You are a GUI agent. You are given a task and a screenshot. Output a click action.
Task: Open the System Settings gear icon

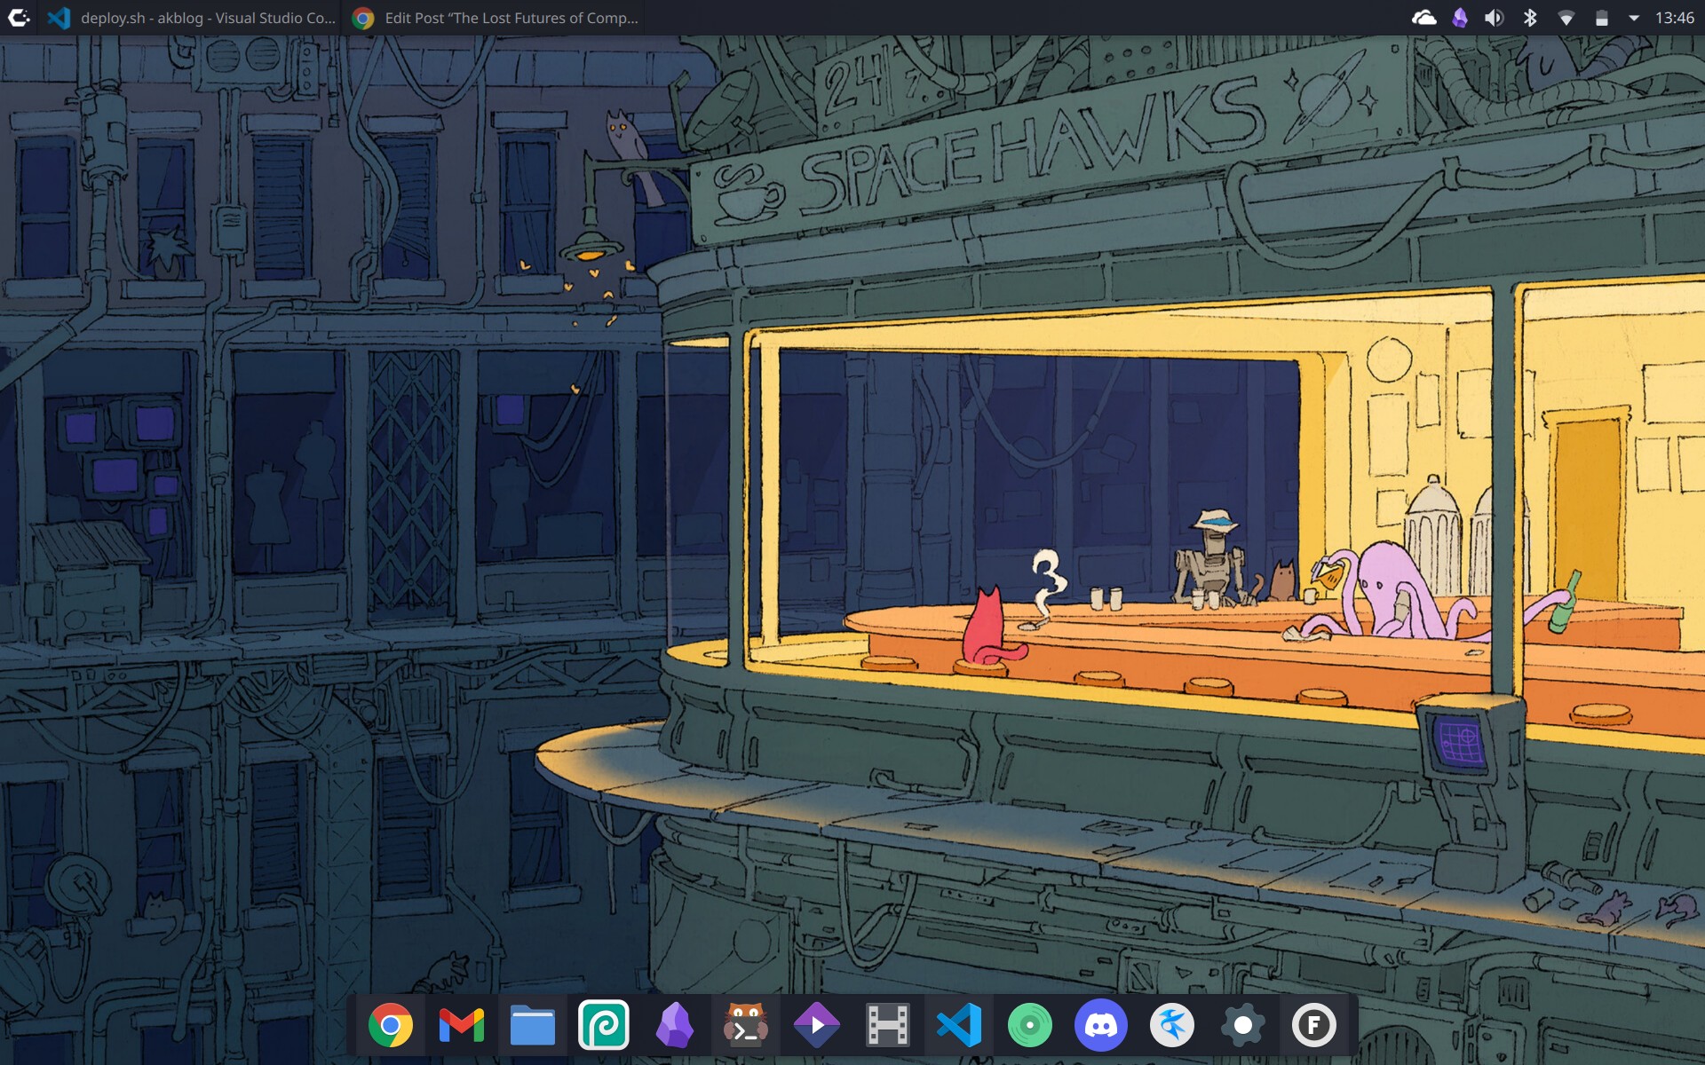coord(1242,1026)
